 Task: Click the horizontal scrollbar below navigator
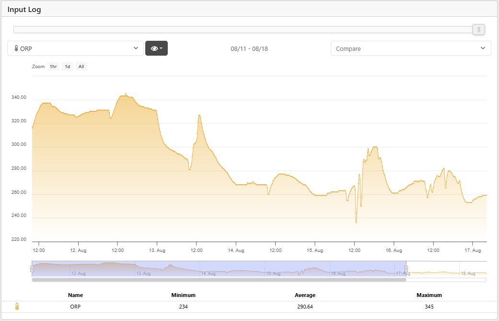click(219, 280)
